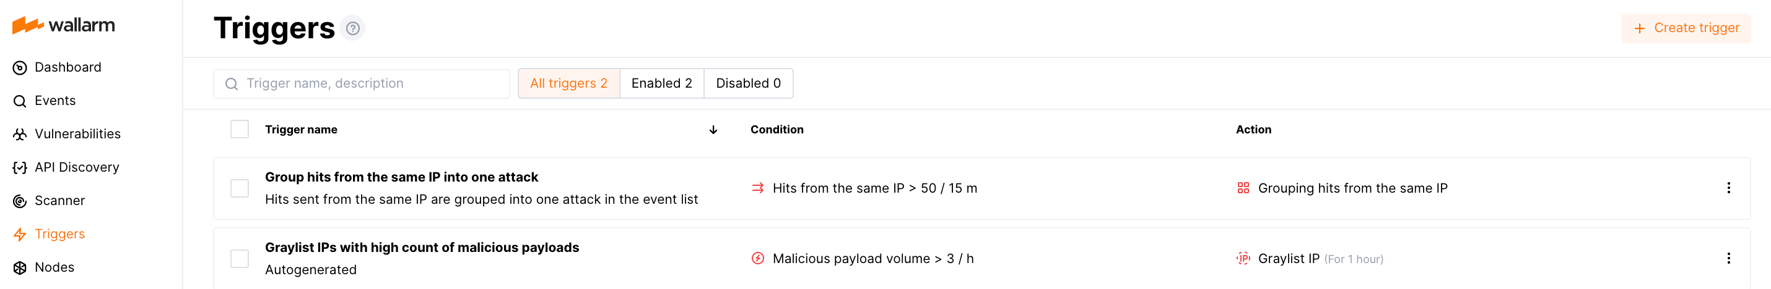
Task: Open the Scanner section
Action: 59,201
